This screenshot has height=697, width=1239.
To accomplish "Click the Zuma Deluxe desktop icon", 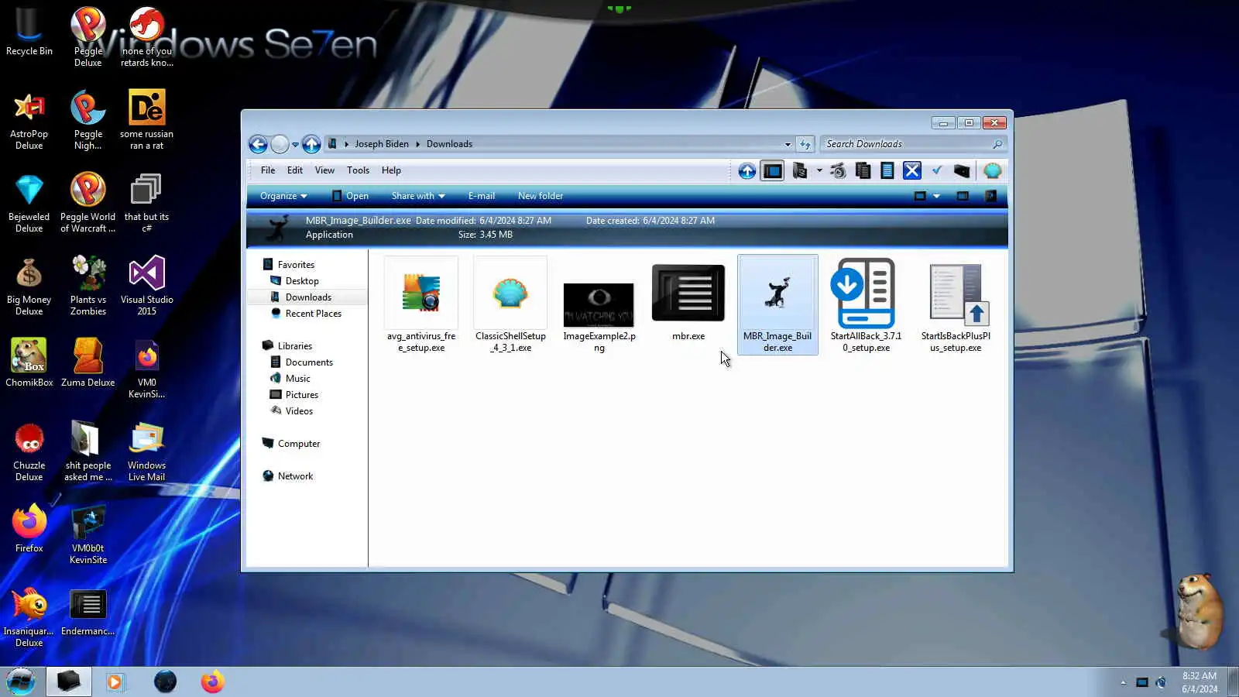I will pos(88,362).
